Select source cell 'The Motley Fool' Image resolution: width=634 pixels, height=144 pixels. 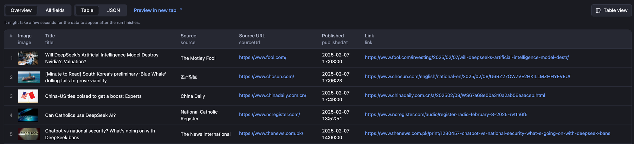click(198, 58)
